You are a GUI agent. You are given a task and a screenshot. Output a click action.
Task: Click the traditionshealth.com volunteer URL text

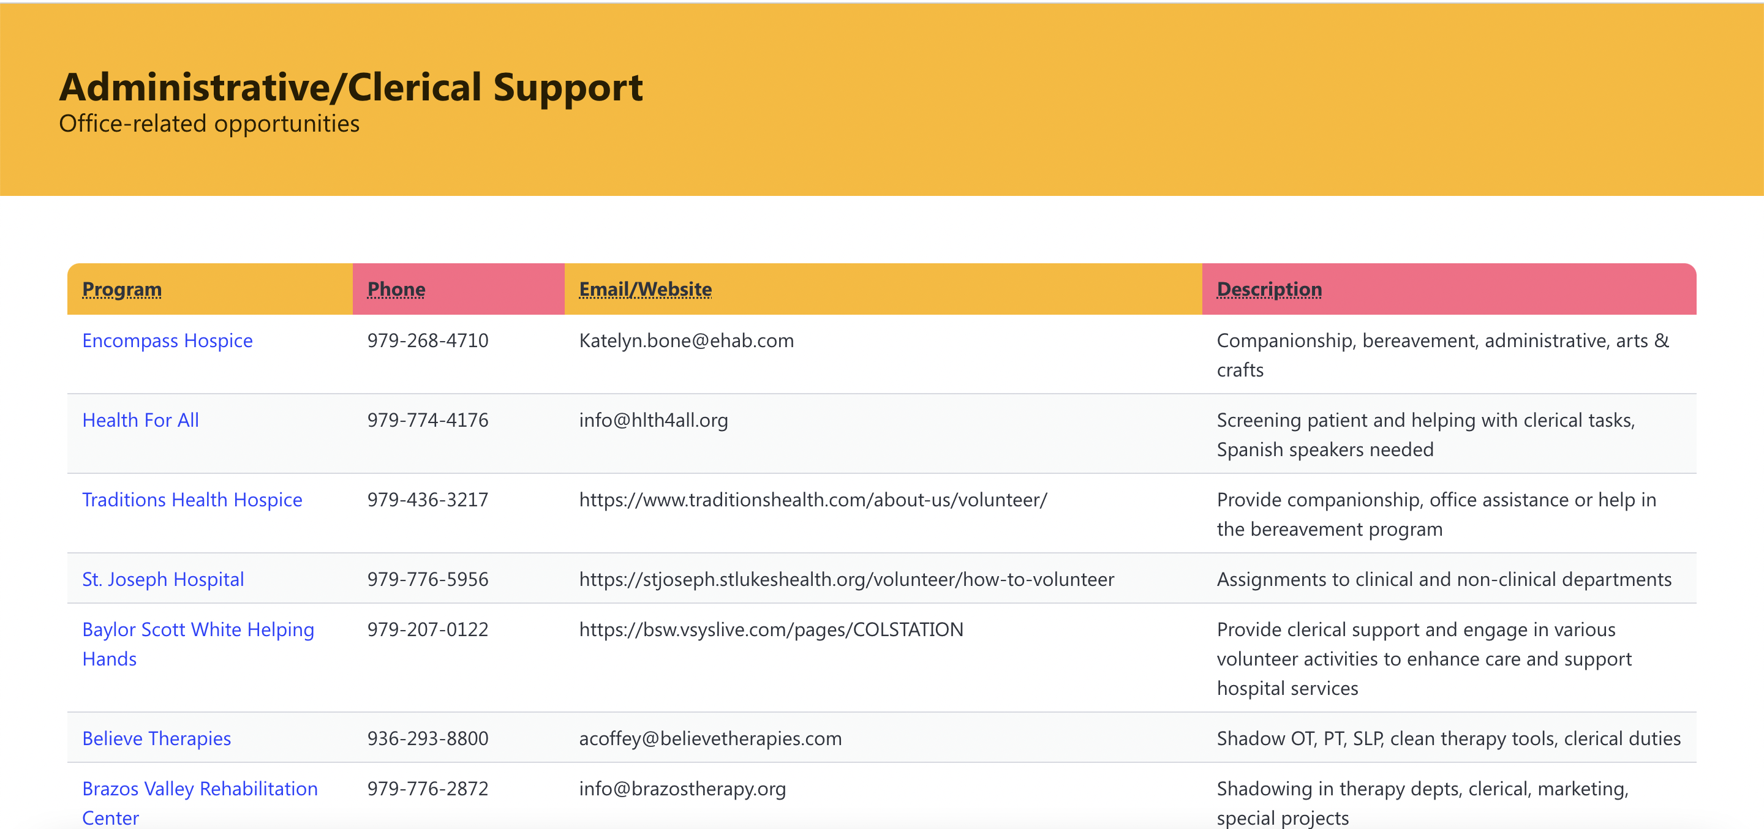(x=813, y=499)
